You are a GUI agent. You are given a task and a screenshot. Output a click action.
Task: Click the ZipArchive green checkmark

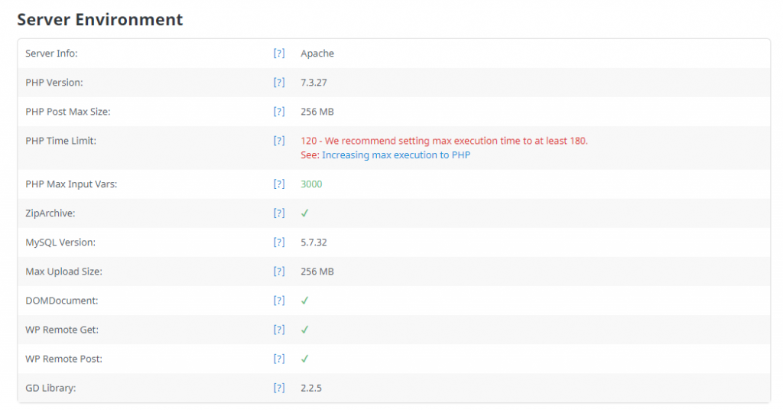304,213
